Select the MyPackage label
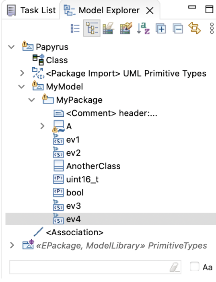Viewport: 216px width, 282px height. (x=79, y=100)
